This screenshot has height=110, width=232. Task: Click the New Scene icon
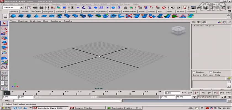29,7
